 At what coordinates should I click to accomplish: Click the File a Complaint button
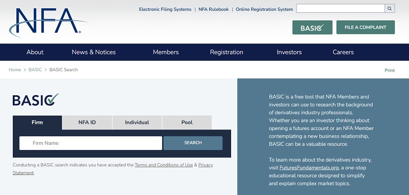[366, 28]
